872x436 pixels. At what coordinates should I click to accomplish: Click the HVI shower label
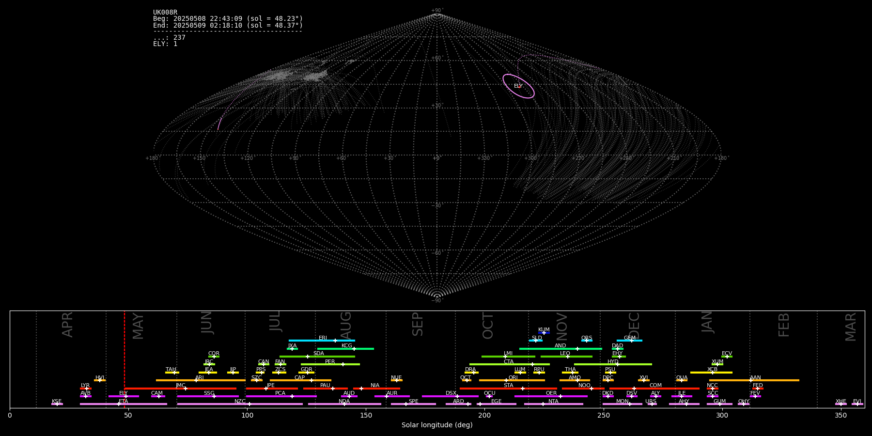click(100, 378)
